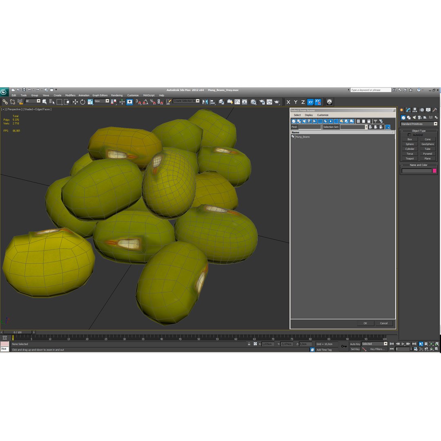Click the Z axis constraint button
Image resolution: width=441 pixels, height=441 pixels.
(x=303, y=102)
